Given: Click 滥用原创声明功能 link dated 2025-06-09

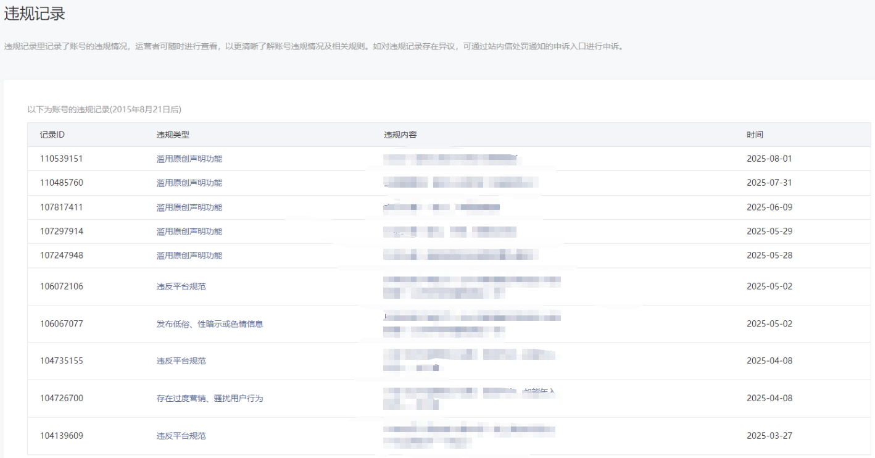Looking at the screenshot, I should pos(189,207).
